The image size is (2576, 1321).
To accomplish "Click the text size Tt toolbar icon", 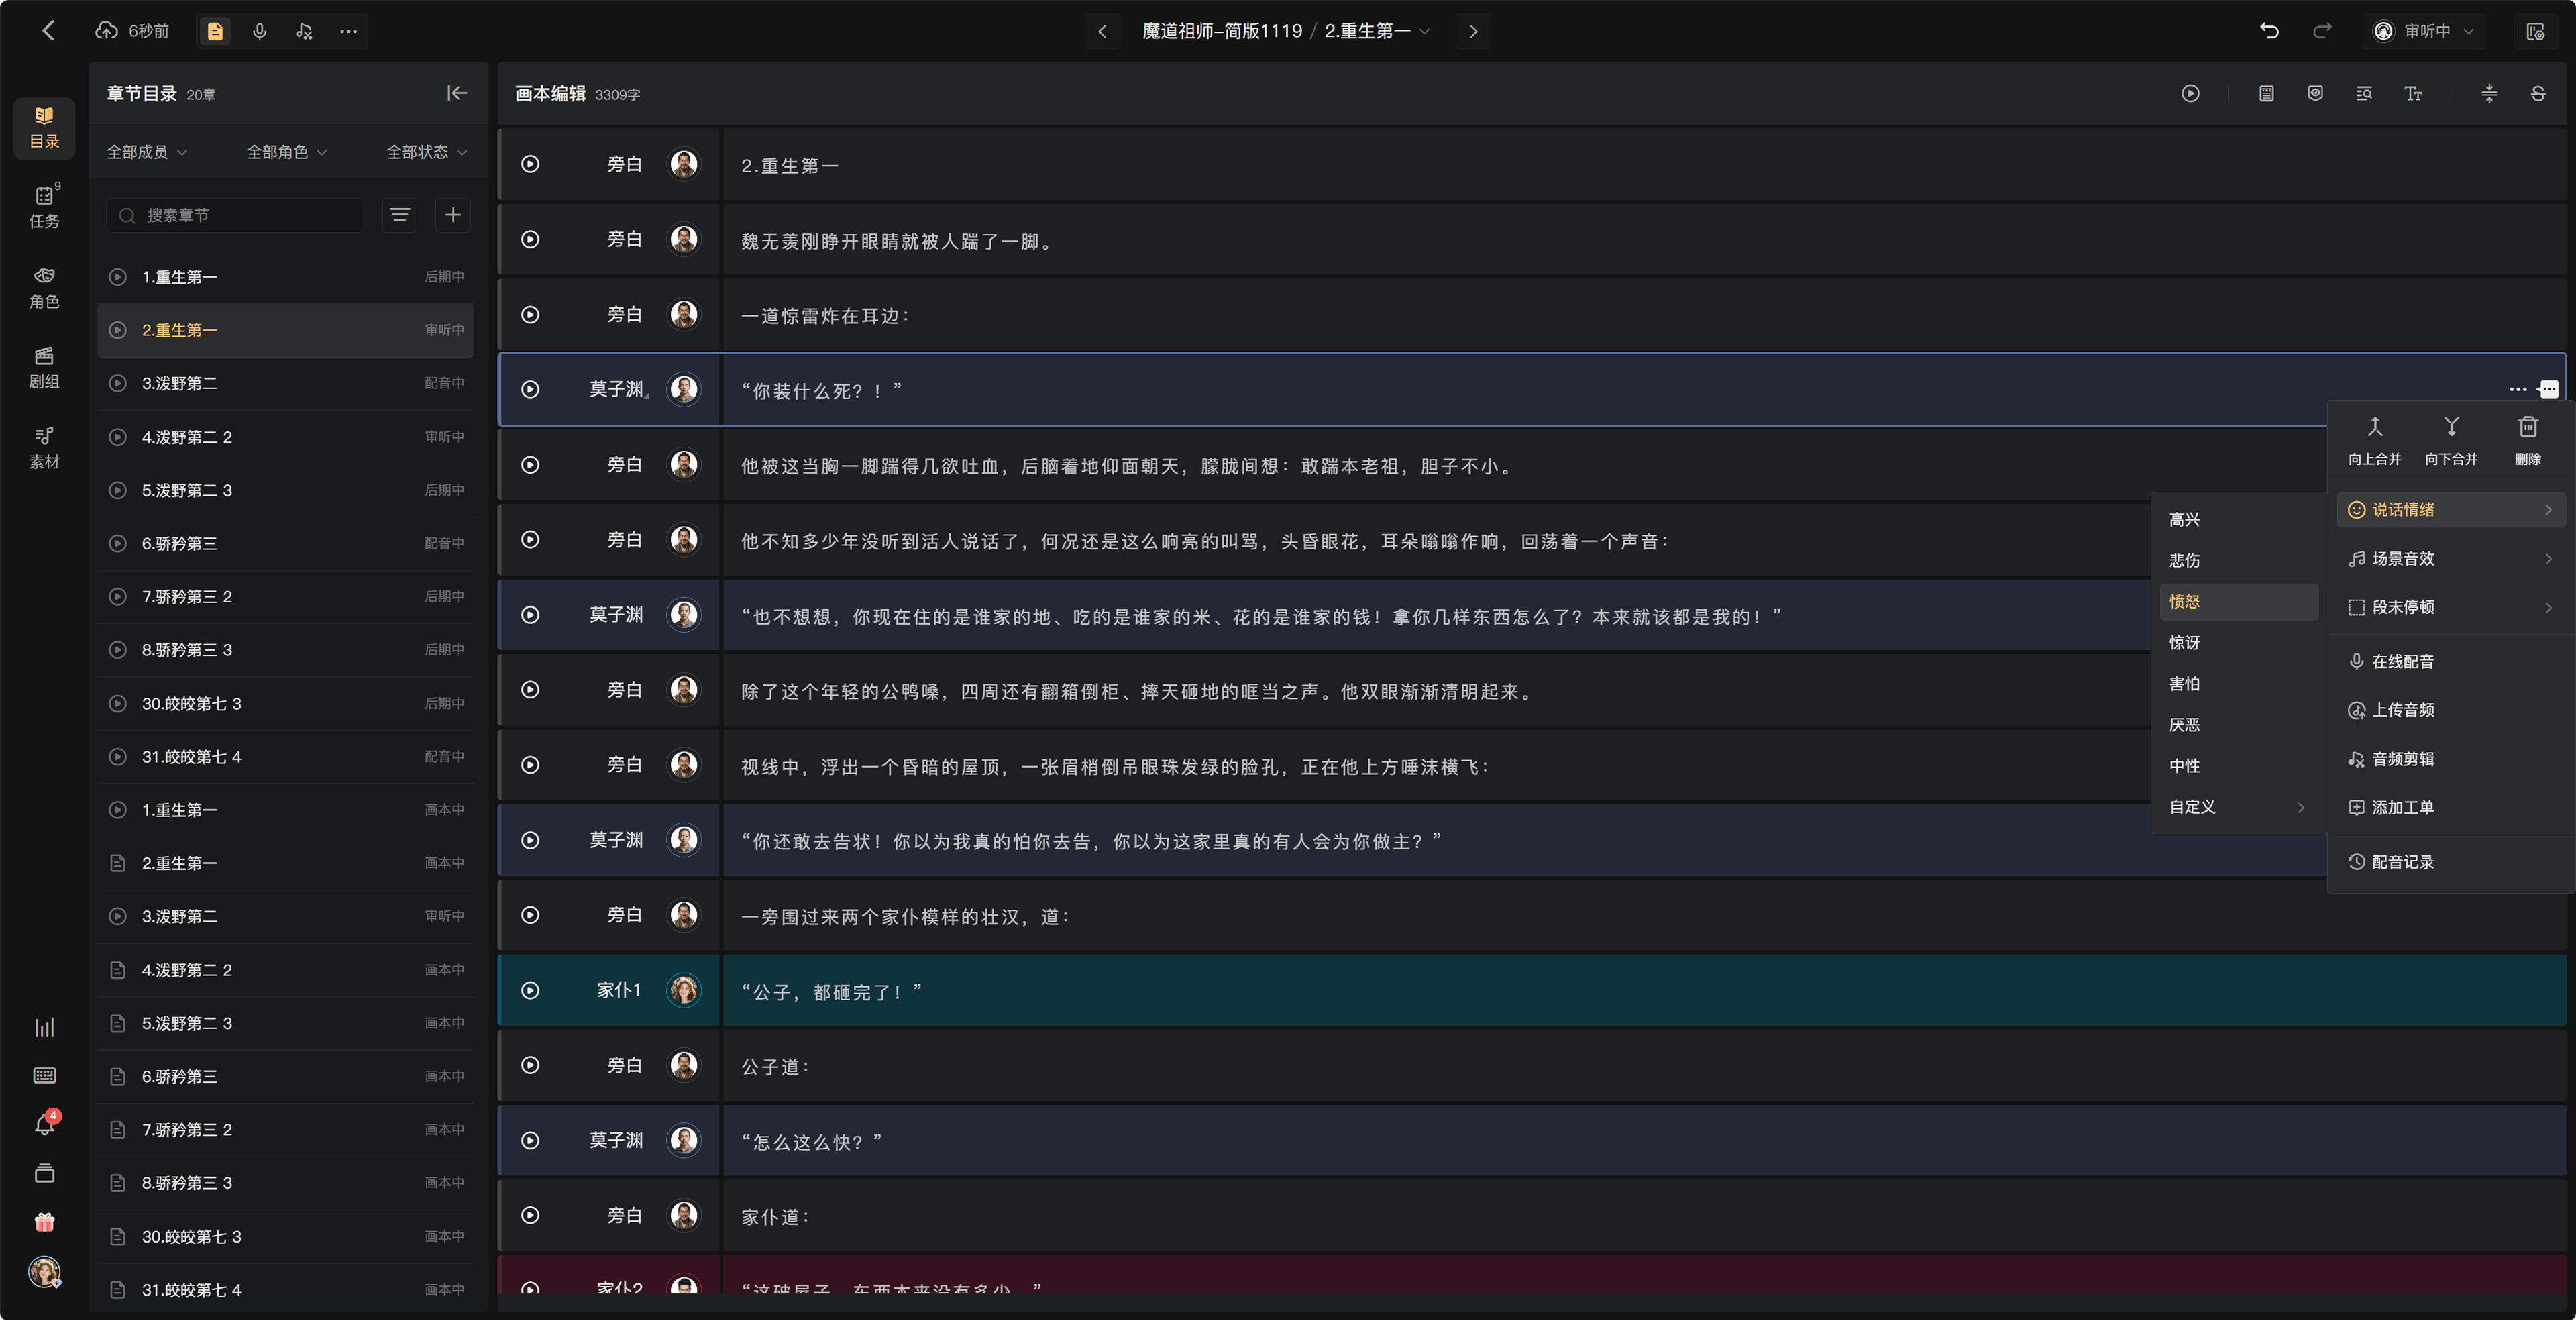I will point(2412,93).
